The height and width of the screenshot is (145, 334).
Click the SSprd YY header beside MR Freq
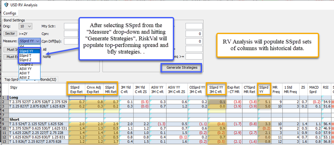tap(264, 90)
